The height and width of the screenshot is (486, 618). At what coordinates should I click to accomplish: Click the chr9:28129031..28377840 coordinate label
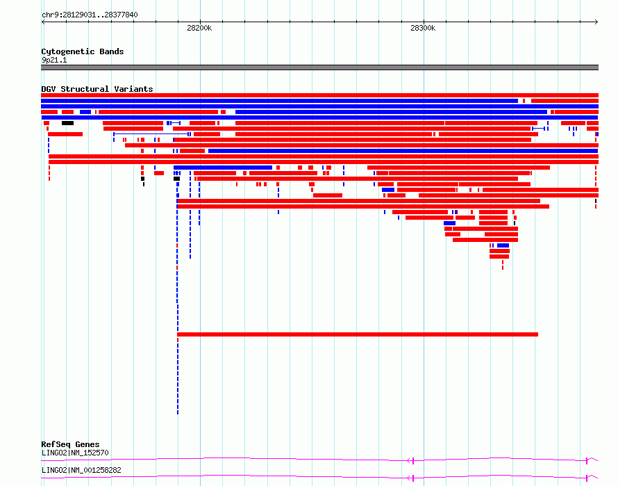[90, 15]
